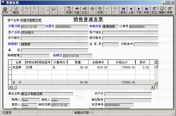Click the 付款条件 field
Viewport: 176px width, 116px height.
tap(146, 44)
